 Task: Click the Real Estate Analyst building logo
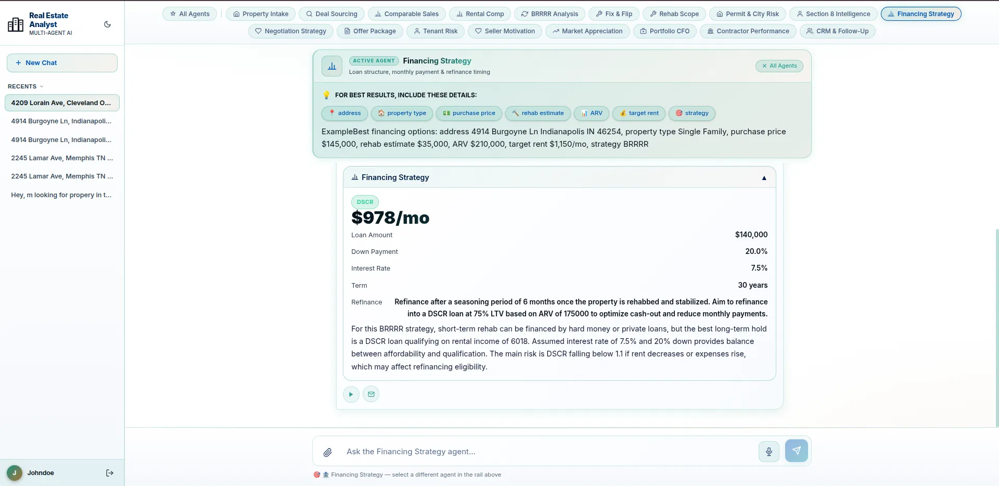16,24
